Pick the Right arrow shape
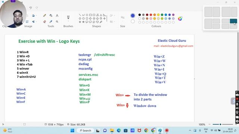The image size is (239, 134). 90,18
